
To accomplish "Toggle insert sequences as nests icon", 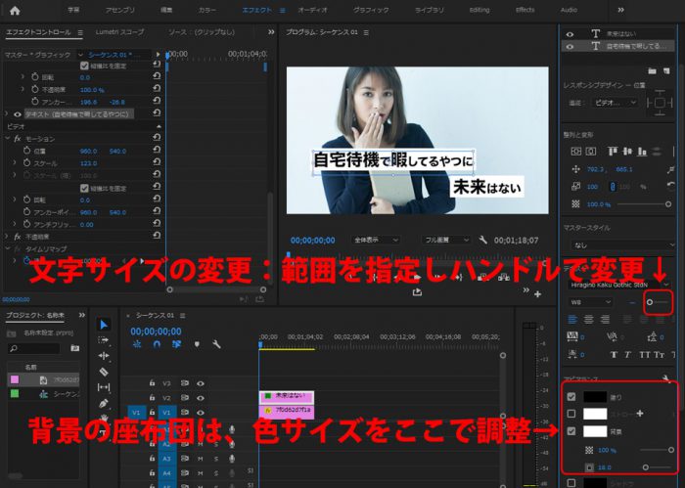I will click(137, 344).
